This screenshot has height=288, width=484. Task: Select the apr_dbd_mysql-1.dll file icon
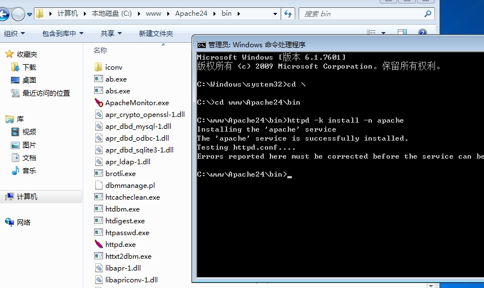pos(99,126)
